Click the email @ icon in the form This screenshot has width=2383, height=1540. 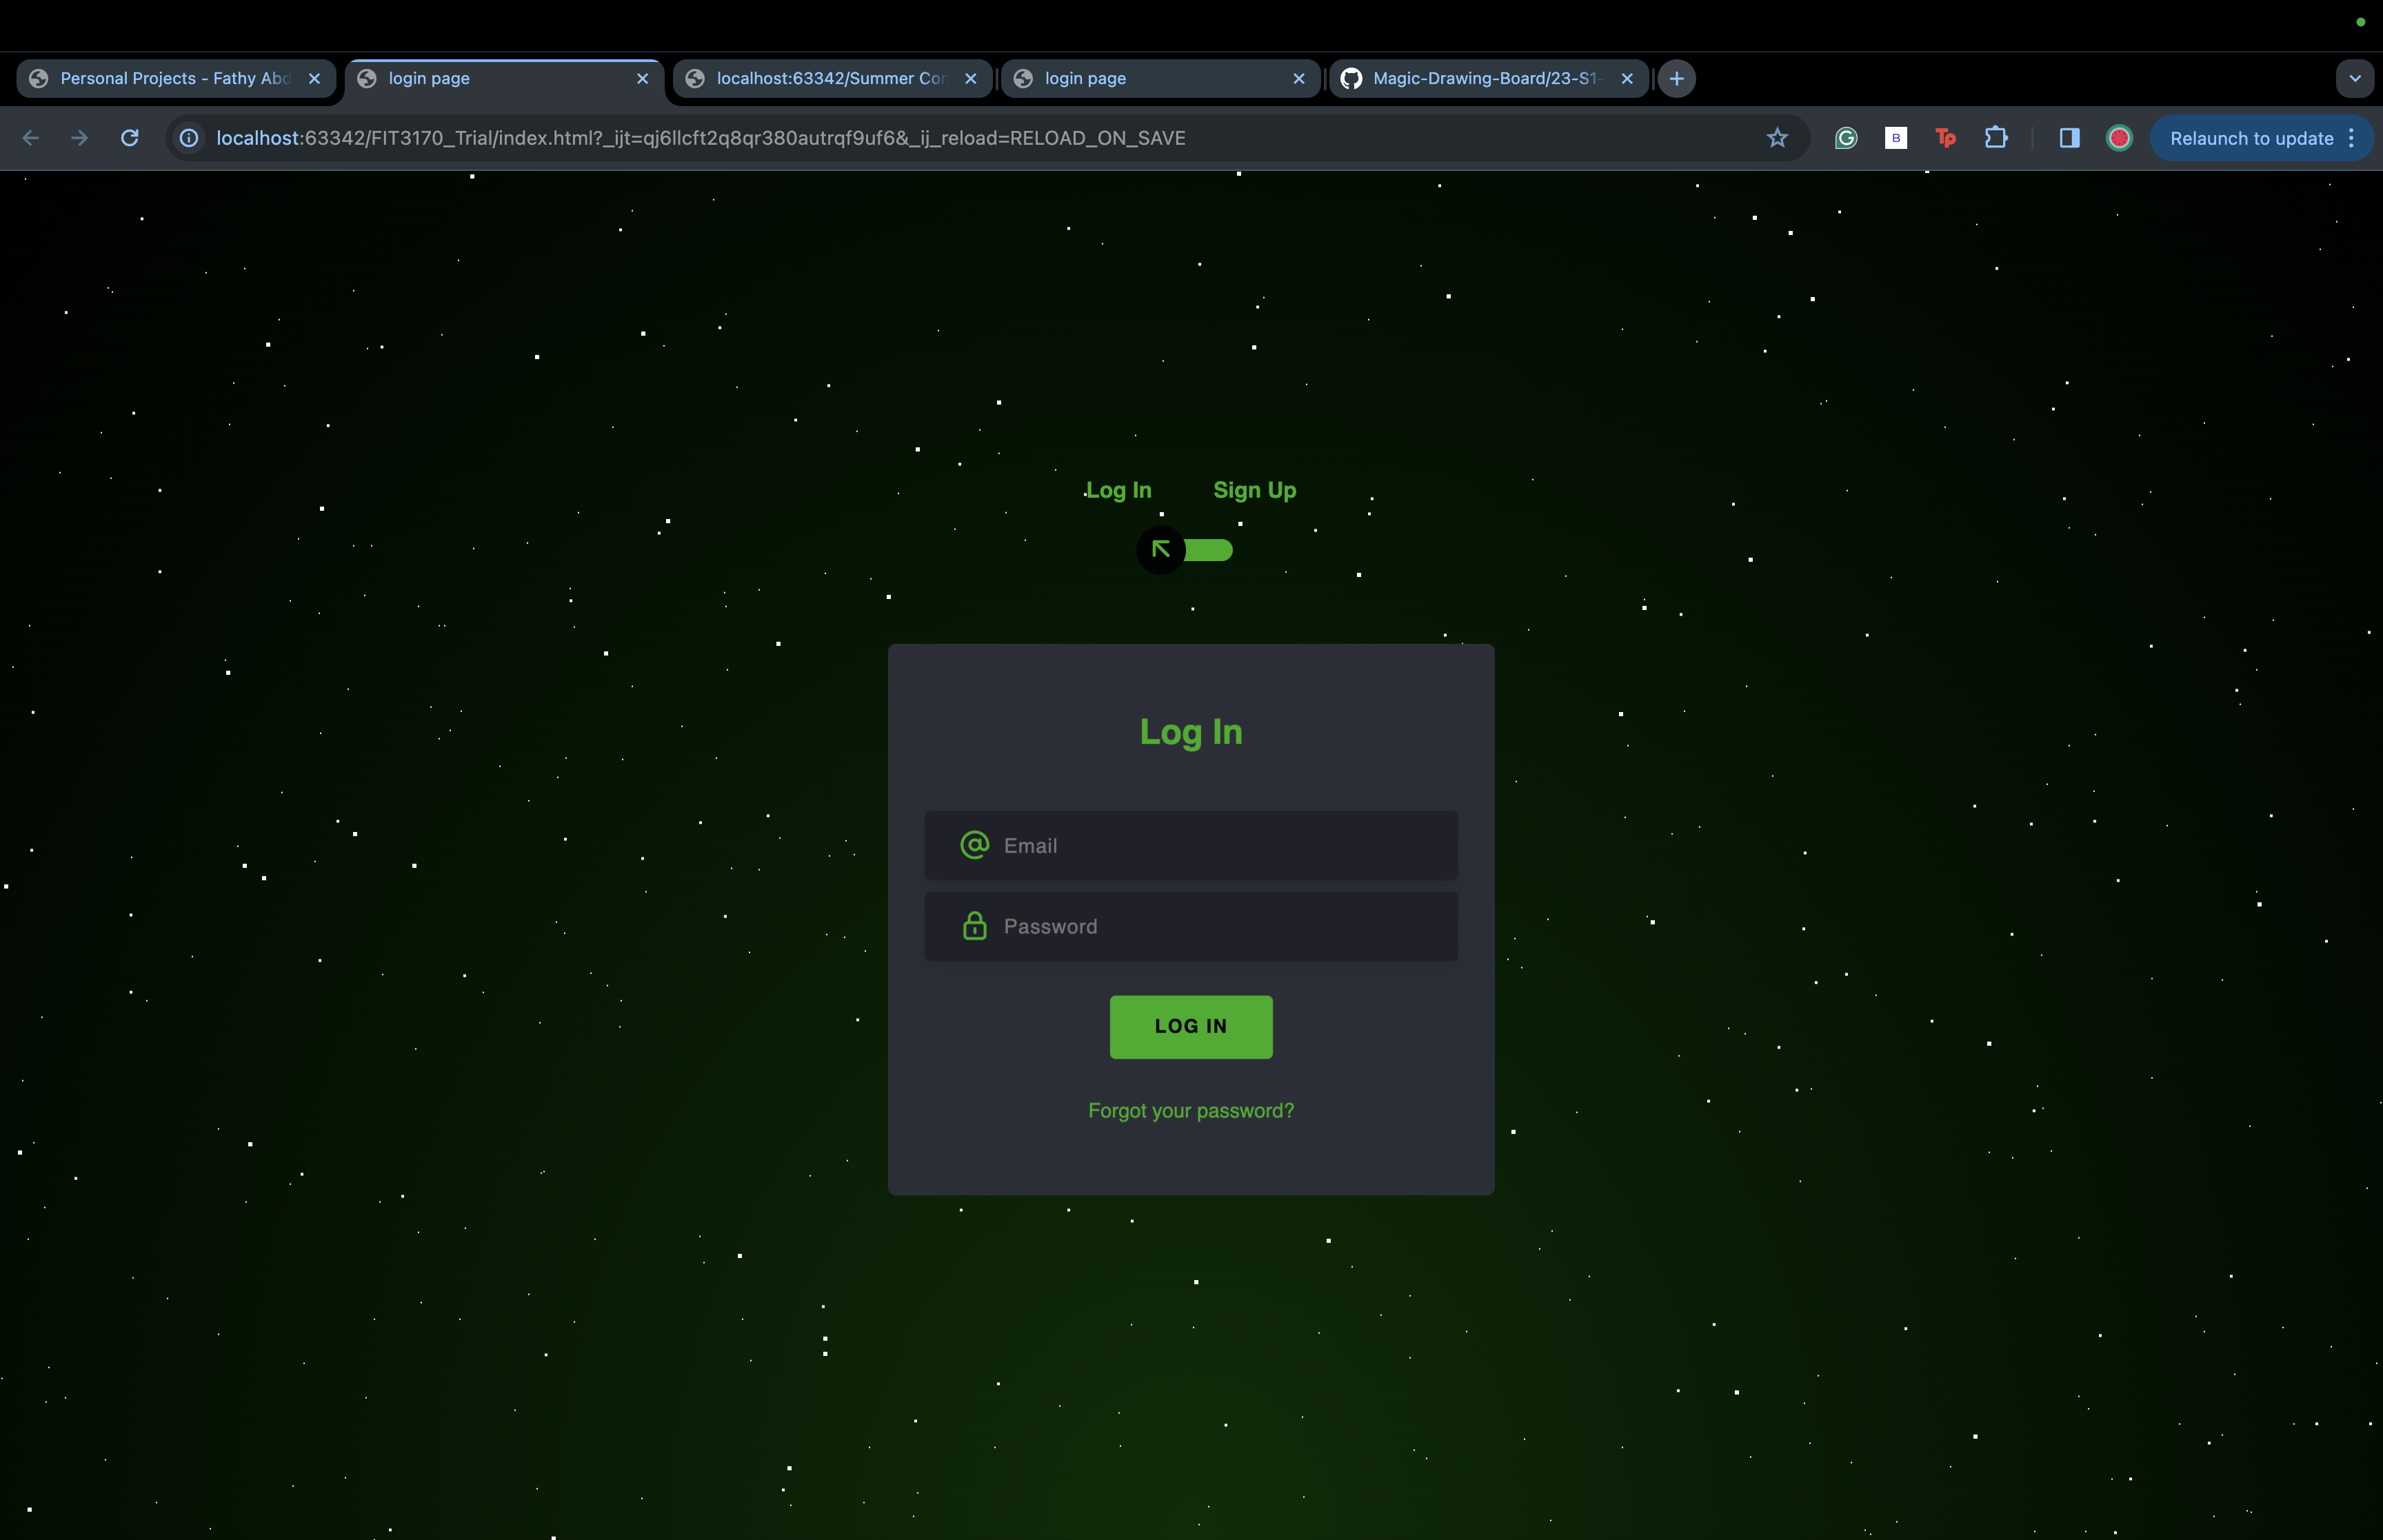[x=974, y=844]
